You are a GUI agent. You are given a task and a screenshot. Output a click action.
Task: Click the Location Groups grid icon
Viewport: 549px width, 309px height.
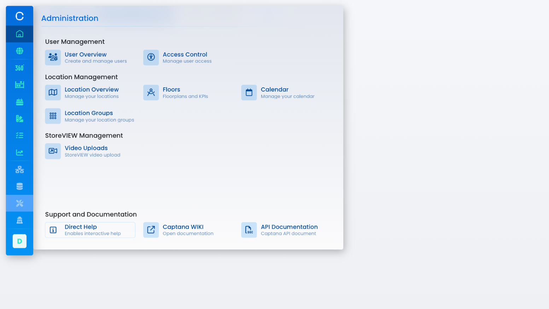click(53, 116)
